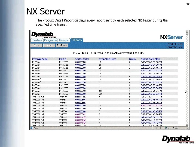Sort by Program Name column header
Screen dimensions: 196x147
[x=40, y=59]
